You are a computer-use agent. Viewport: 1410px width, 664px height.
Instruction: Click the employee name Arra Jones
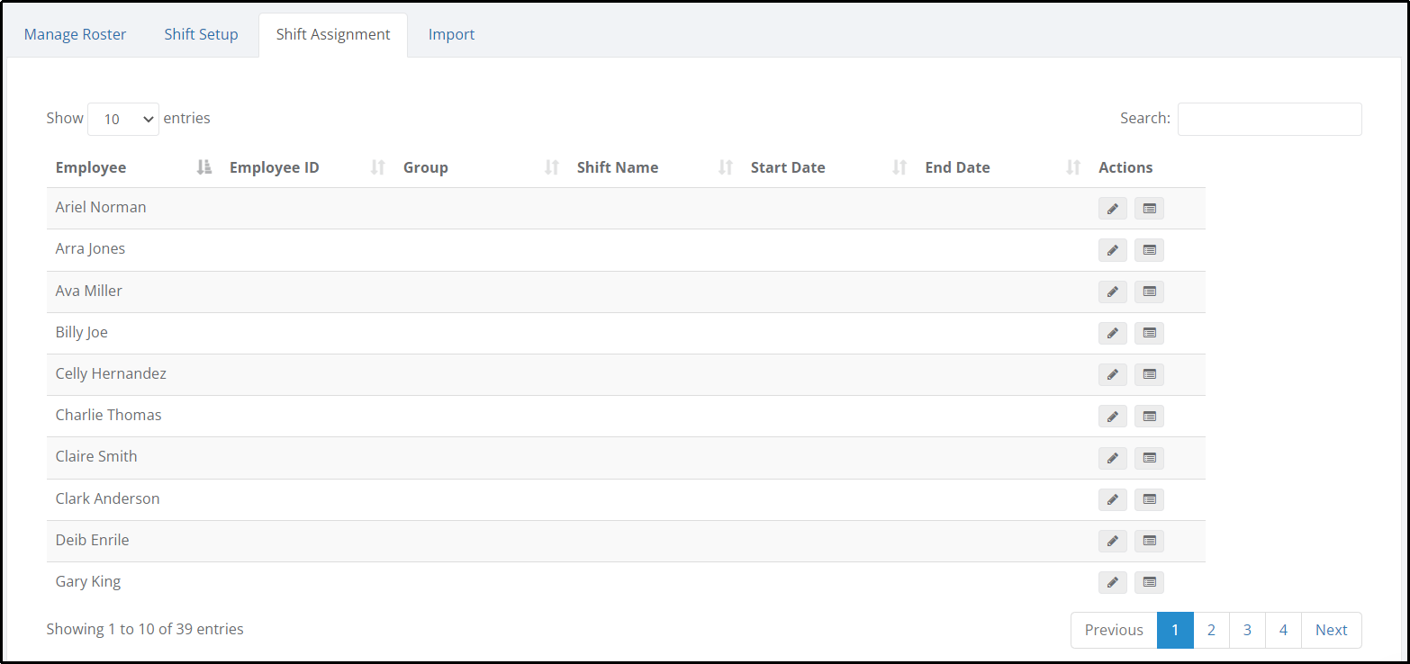pos(90,248)
